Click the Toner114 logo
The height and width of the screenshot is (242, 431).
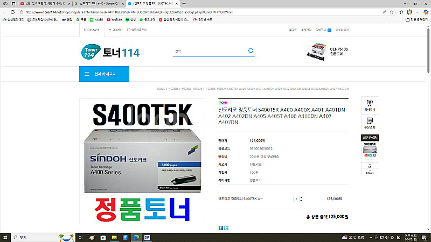tap(110, 52)
